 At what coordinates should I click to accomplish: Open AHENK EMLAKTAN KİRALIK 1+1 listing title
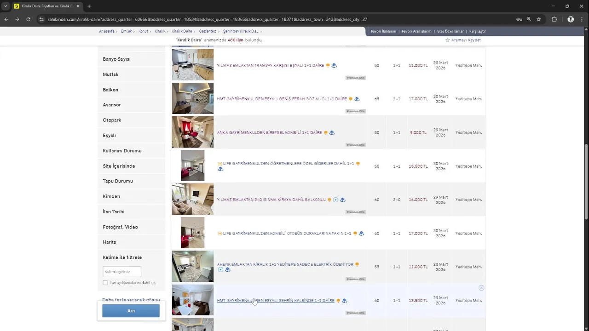click(285, 264)
